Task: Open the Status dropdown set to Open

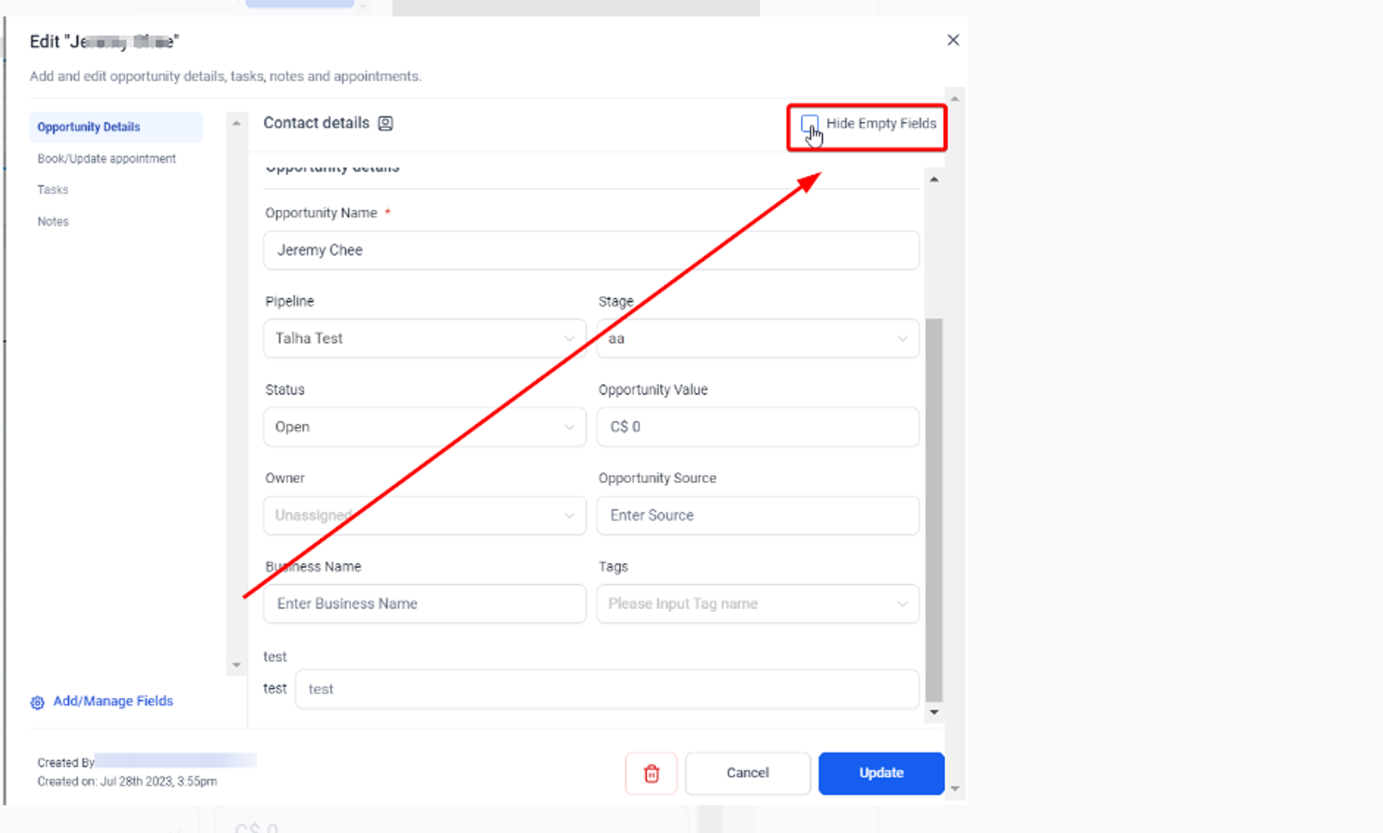Action: coord(425,427)
